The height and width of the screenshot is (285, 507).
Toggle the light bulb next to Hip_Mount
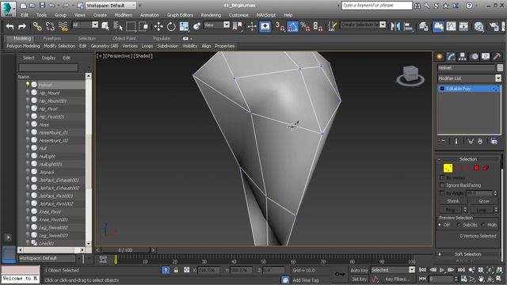point(28,93)
